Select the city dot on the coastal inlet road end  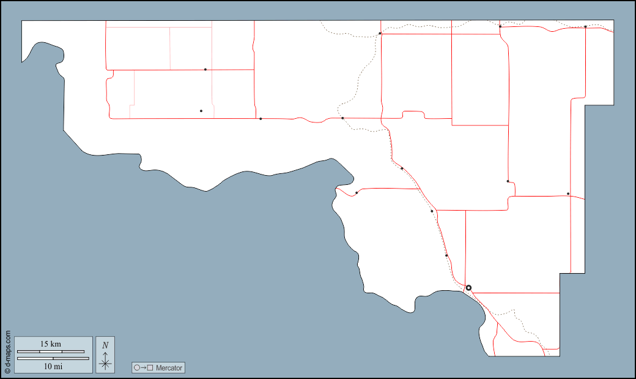(357, 193)
